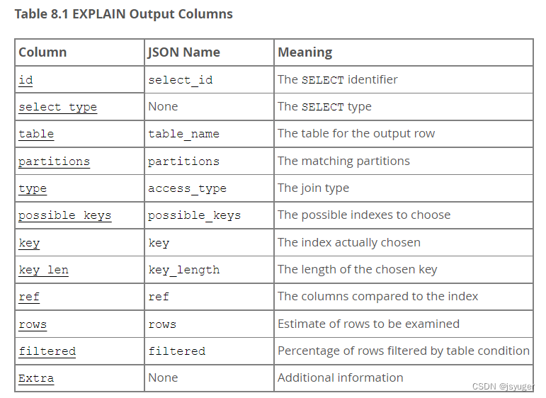Image resolution: width=546 pixels, height=398 pixels.
Task: Select the JSON Name header cell
Action: tap(210, 52)
